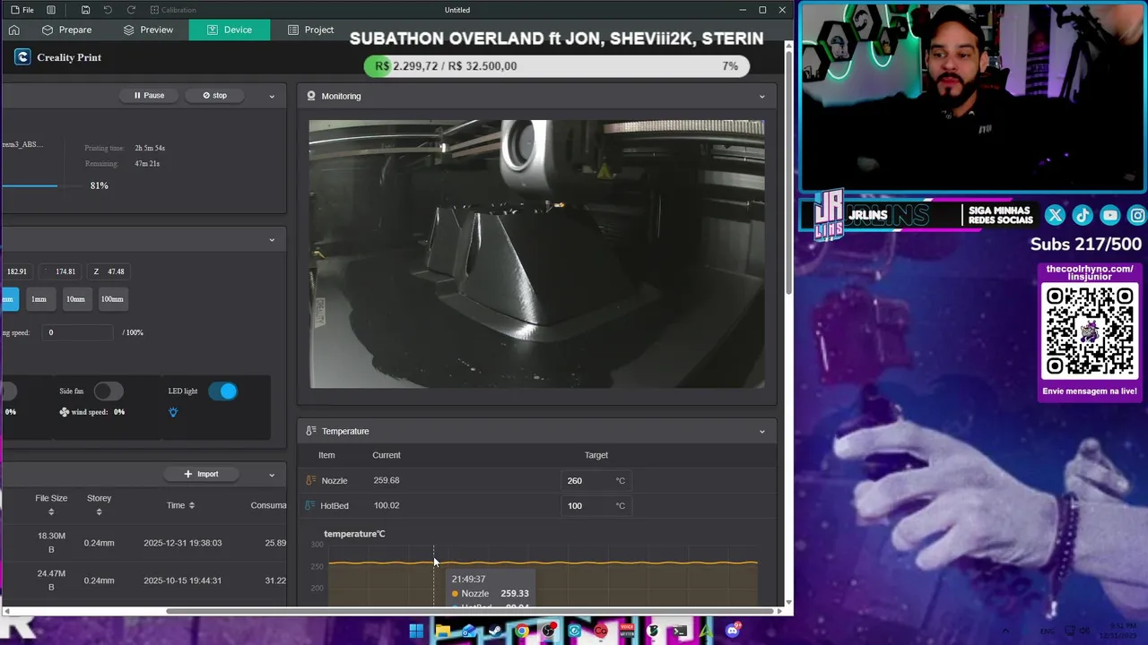This screenshot has width=1148, height=645.
Task: Click the X social icon in overlay
Action: pyautogui.click(x=1055, y=215)
